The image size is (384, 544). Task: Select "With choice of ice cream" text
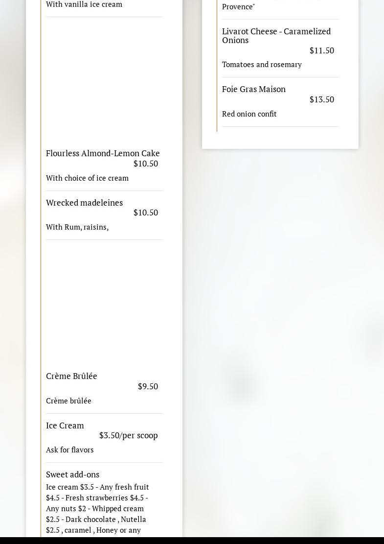click(87, 178)
